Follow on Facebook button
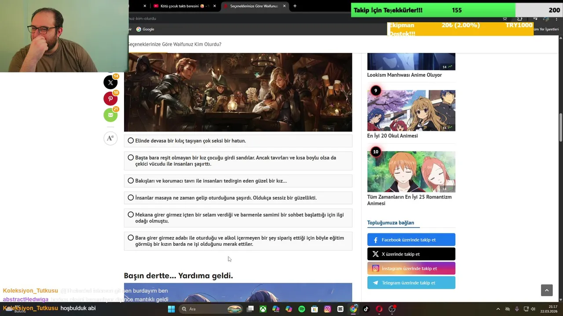Viewport: 563px width, 316px height. [411, 240]
